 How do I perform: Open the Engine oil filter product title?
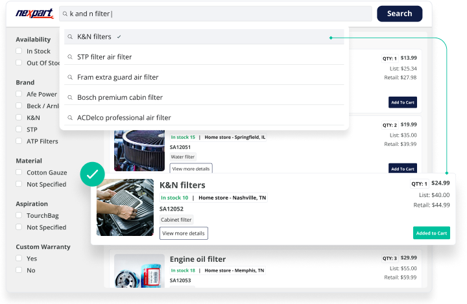(198, 259)
